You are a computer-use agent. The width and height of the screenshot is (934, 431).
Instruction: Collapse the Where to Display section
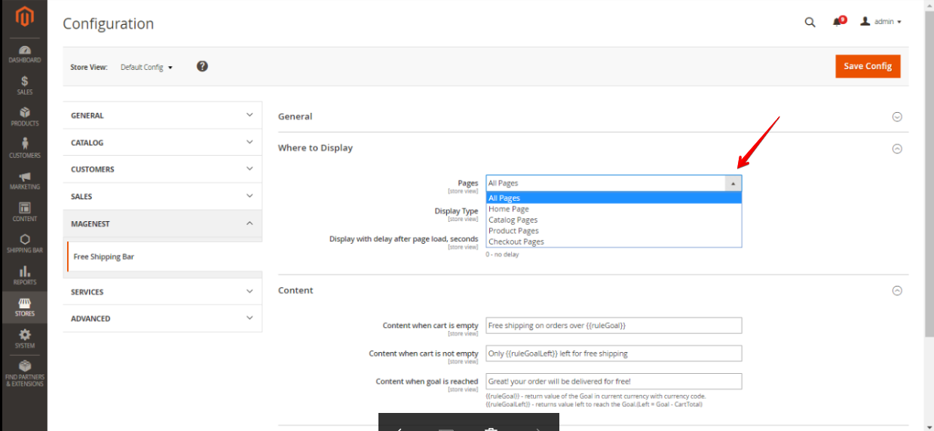pyautogui.click(x=896, y=148)
